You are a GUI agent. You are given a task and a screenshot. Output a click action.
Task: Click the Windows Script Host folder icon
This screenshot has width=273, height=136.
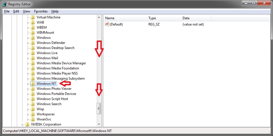click(33, 99)
